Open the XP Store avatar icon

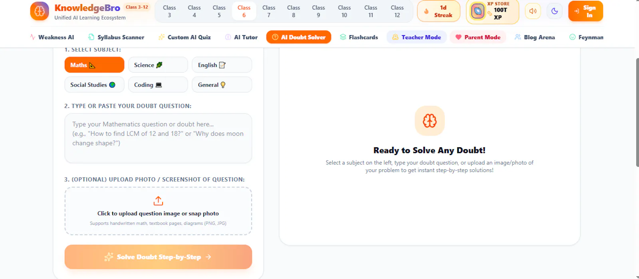point(478,11)
